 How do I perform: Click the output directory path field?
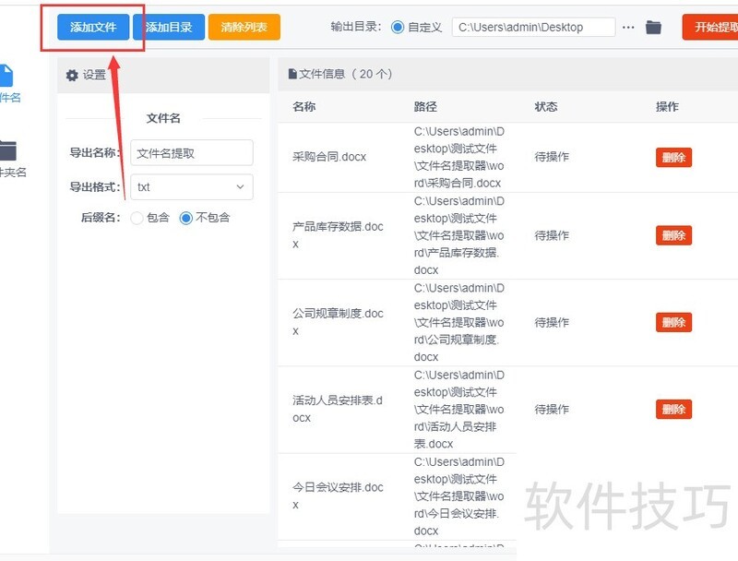(x=533, y=28)
